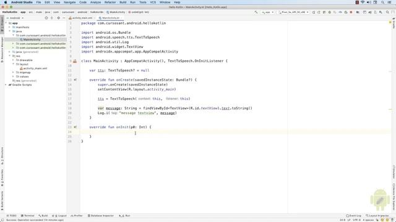
Task: Click the LF line separator in status bar
Action: coord(349,220)
